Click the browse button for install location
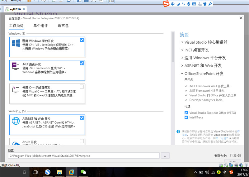The width and height of the screenshot is (249, 177). pos(165,156)
